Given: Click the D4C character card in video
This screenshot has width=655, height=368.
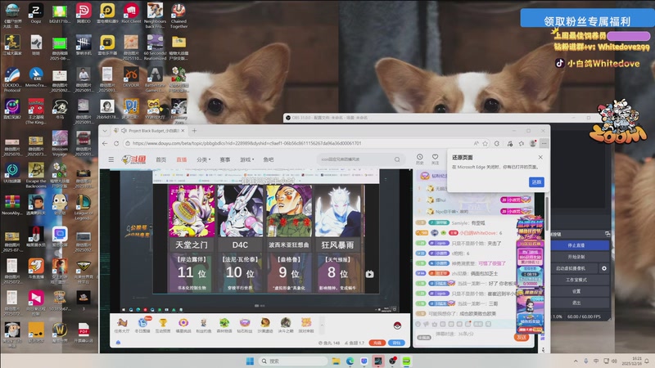Looking at the screenshot, I should tap(240, 239).
